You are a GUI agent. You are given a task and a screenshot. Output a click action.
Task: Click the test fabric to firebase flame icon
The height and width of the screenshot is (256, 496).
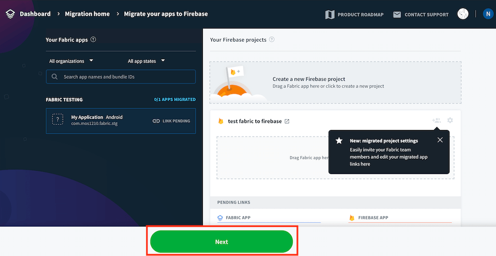221,121
